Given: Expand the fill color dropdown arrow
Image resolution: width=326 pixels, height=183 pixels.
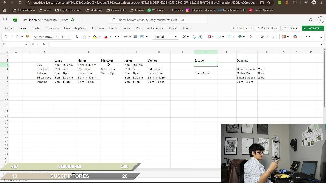Looking at the screenshot, I should tap(100, 37).
